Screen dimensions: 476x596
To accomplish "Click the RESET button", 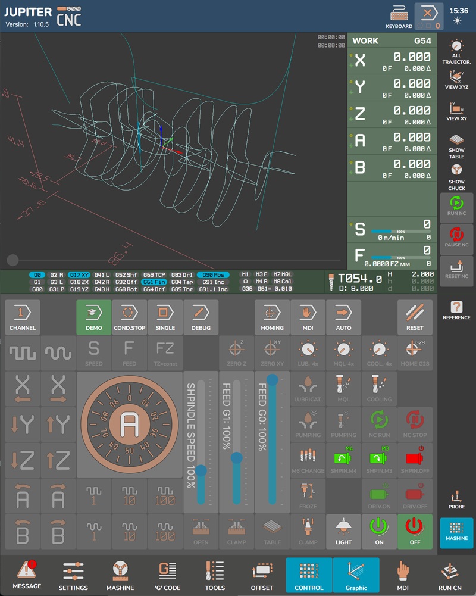I will 415,317.
